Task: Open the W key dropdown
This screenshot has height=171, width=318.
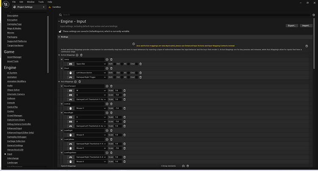Action: click(x=91, y=91)
